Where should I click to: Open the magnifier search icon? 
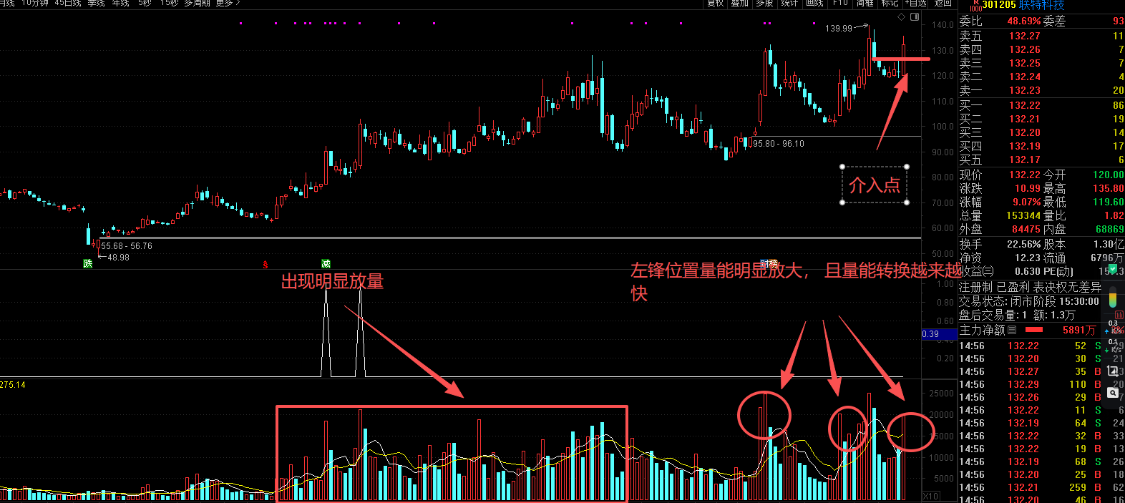[1113, 393]
